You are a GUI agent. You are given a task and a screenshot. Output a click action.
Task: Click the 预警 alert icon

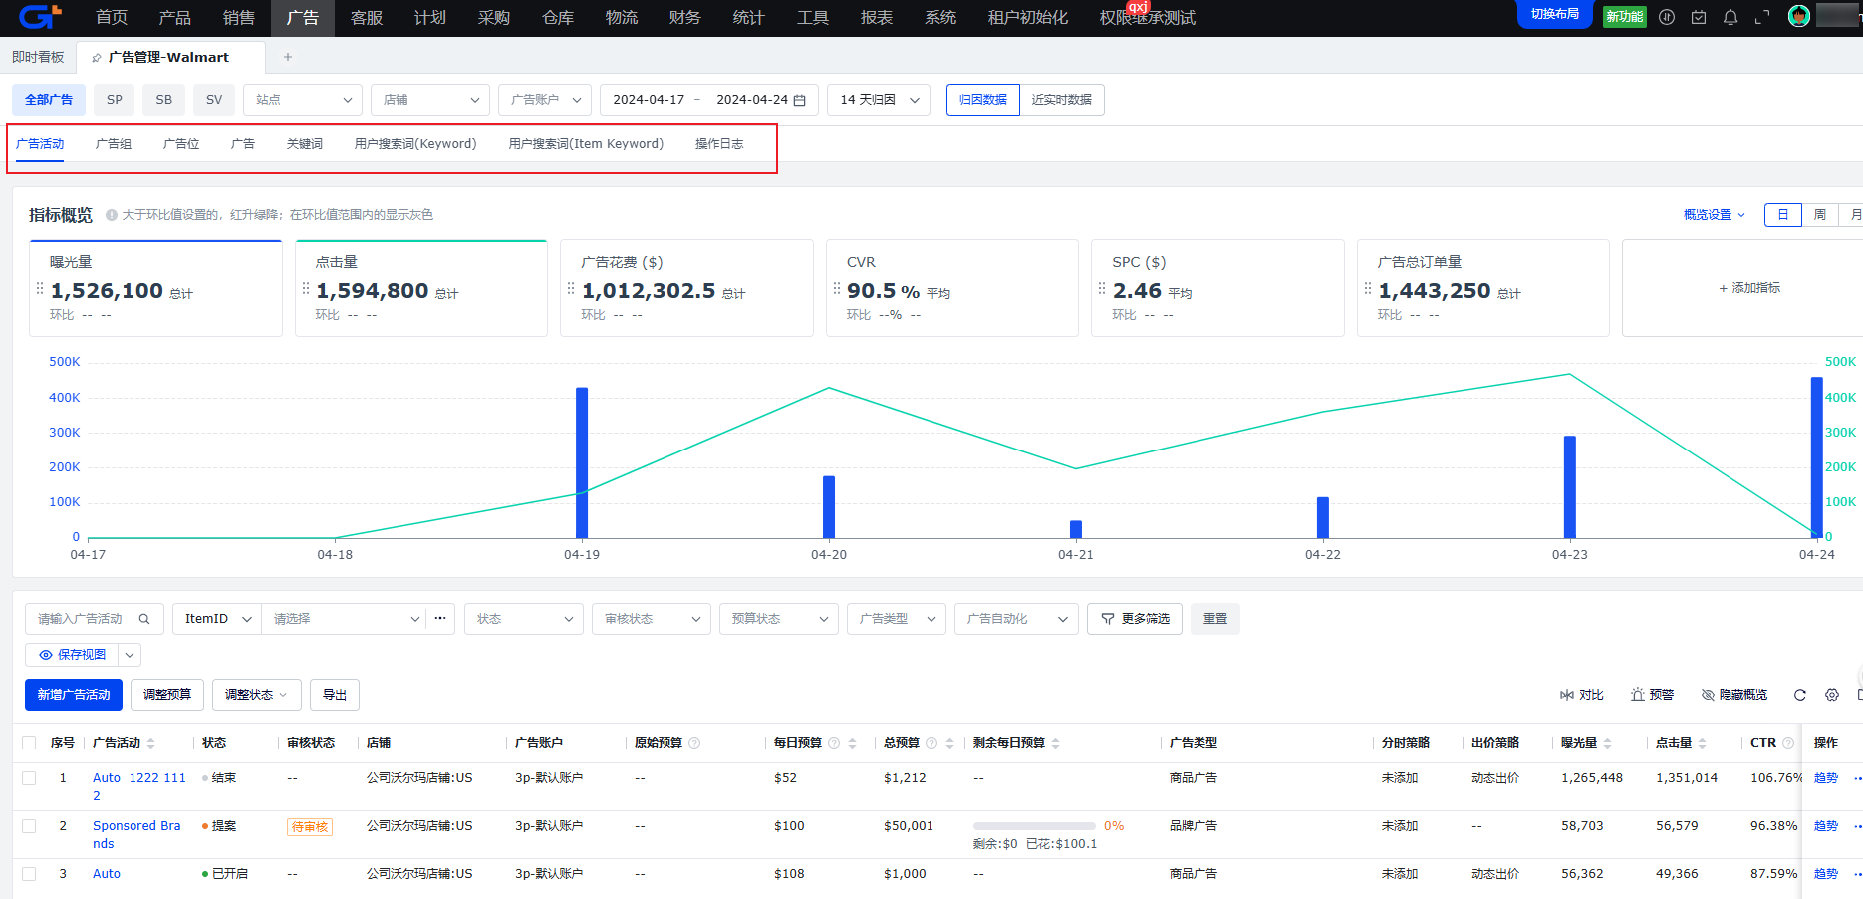(1637, 695)
